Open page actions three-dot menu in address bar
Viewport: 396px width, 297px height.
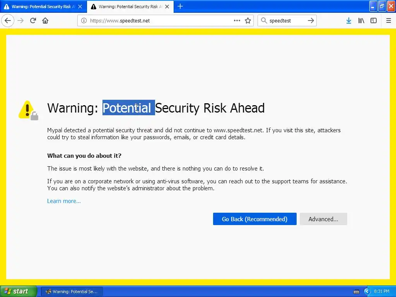[237, 20]
